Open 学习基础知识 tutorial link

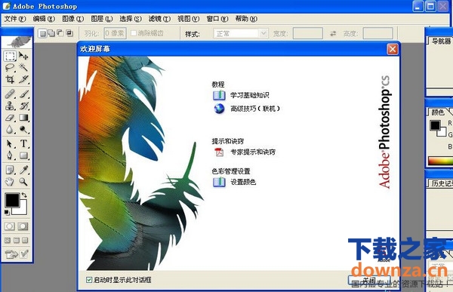250,95
